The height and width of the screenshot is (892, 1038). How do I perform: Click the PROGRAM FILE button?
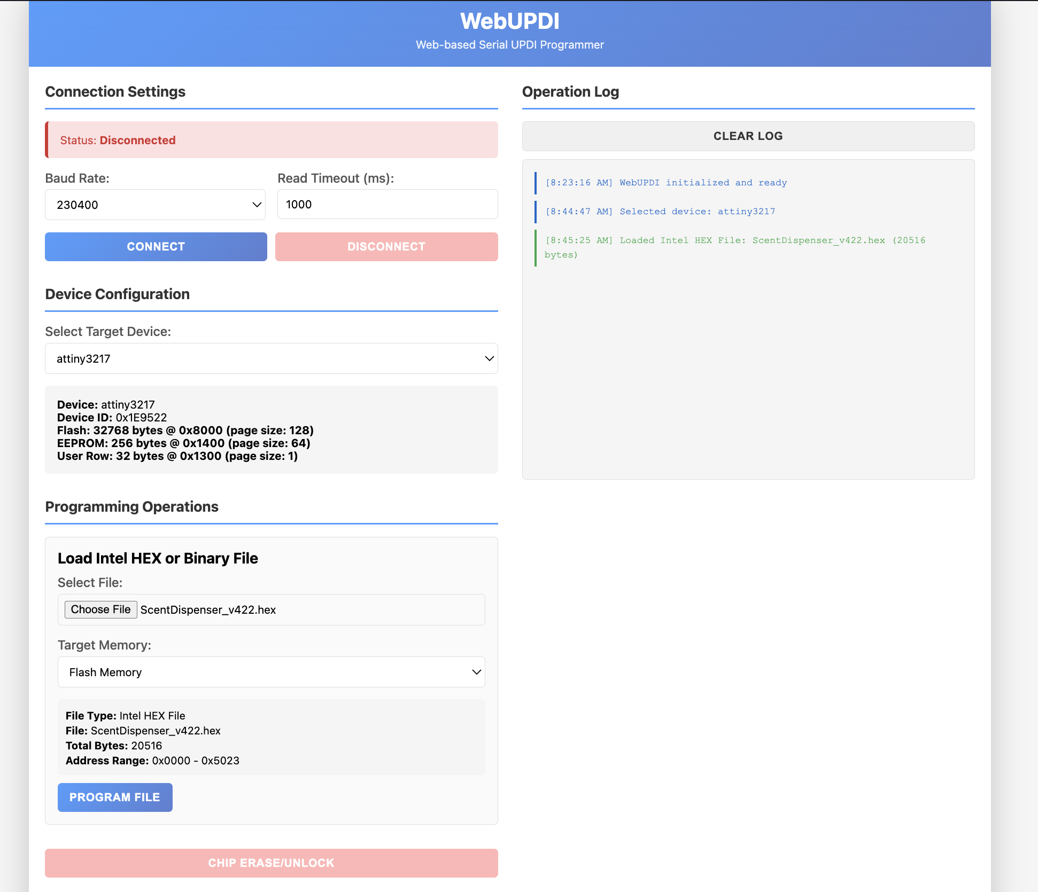(x=115, y=797)
